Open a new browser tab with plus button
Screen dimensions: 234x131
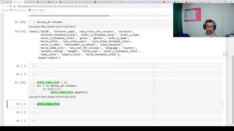click(210, 2)
